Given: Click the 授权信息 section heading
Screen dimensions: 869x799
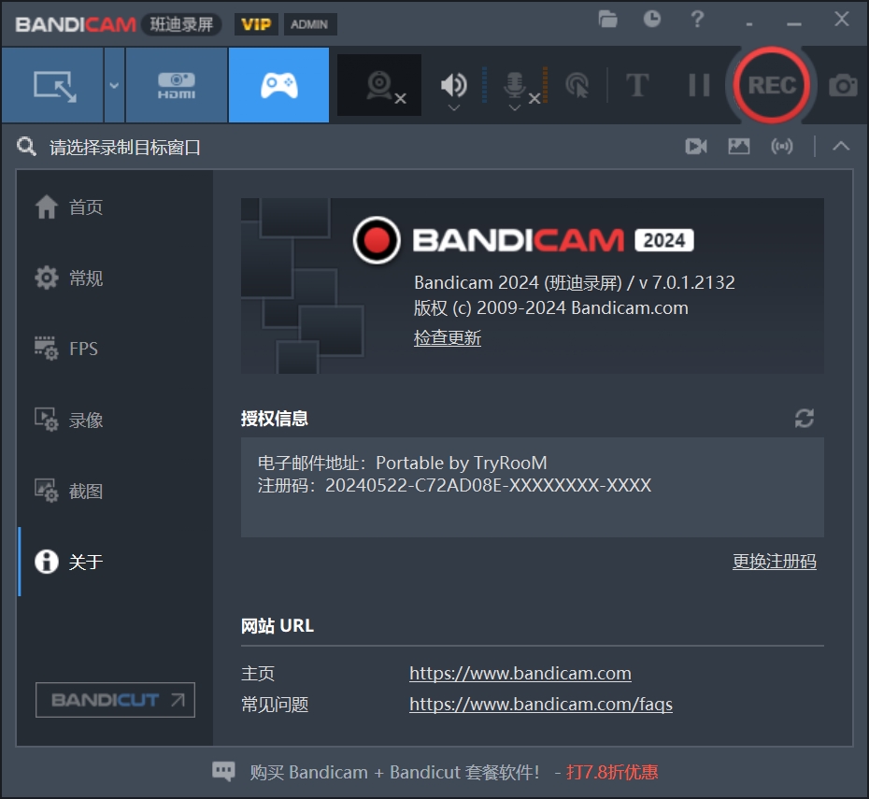Looking at the screenshot, I should (x=275, y=419).
